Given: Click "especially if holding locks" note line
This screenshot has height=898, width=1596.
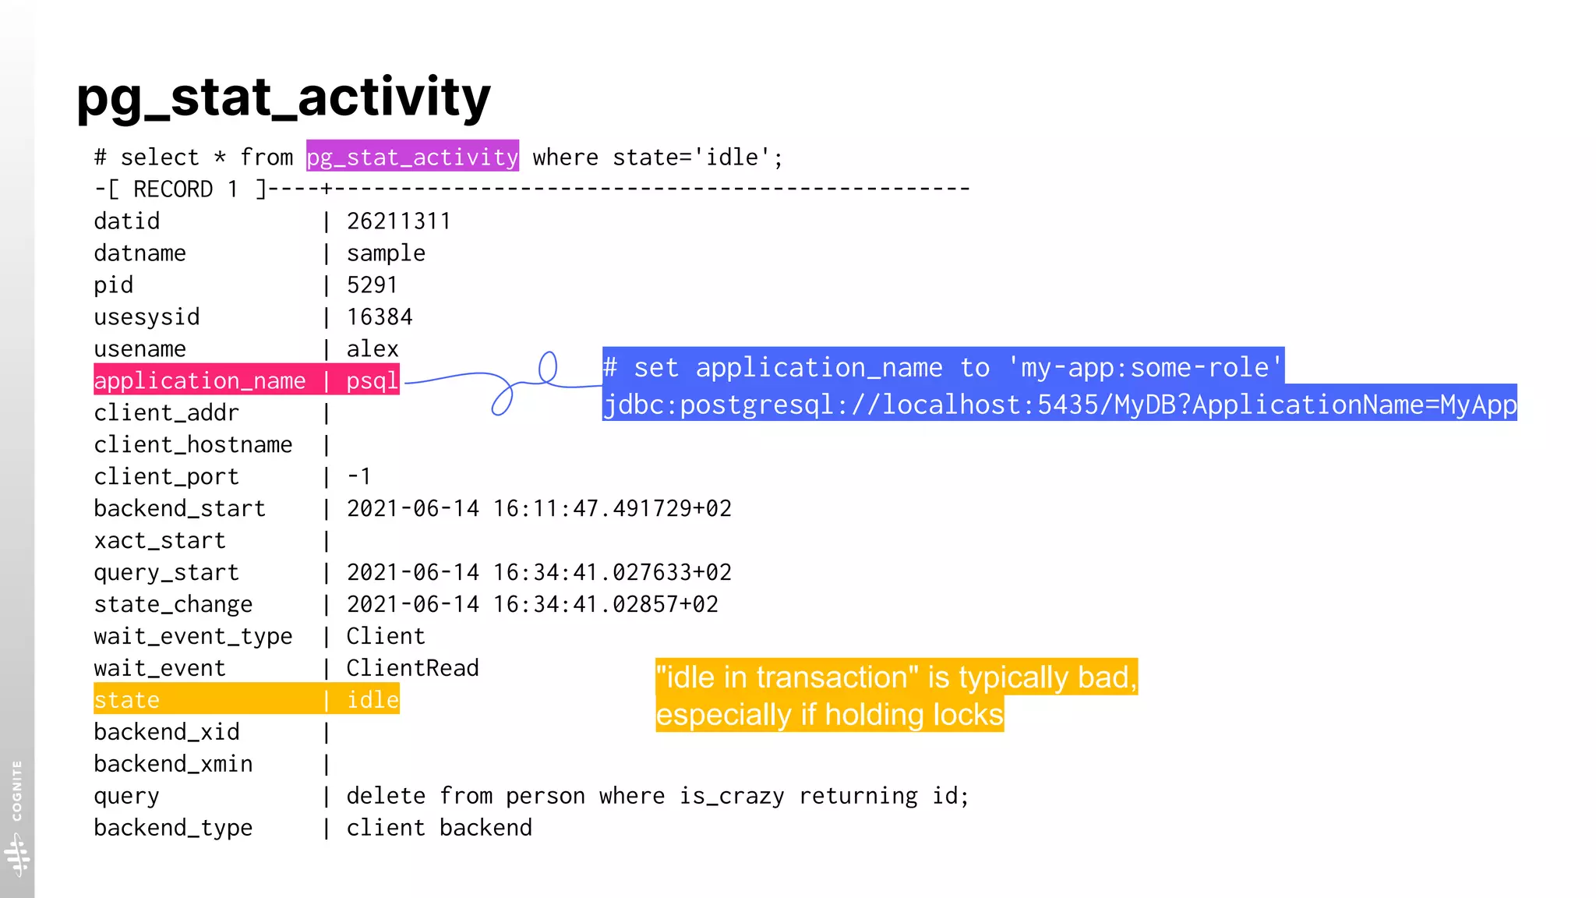Looking at the screenshot, I should coord(829,714).
